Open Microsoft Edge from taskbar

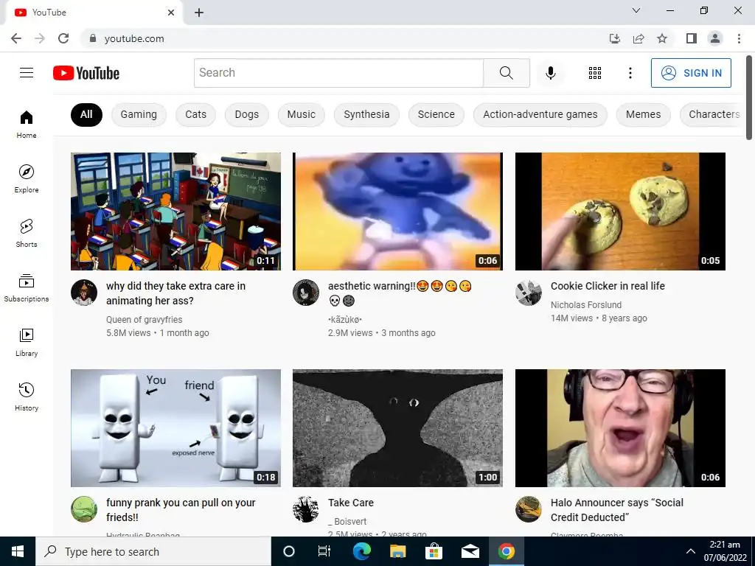pyautogui.click(x=361, y=551)
